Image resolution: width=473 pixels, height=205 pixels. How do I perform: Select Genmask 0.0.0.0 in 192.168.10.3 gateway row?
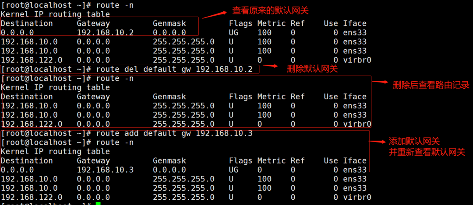point(169,170)
